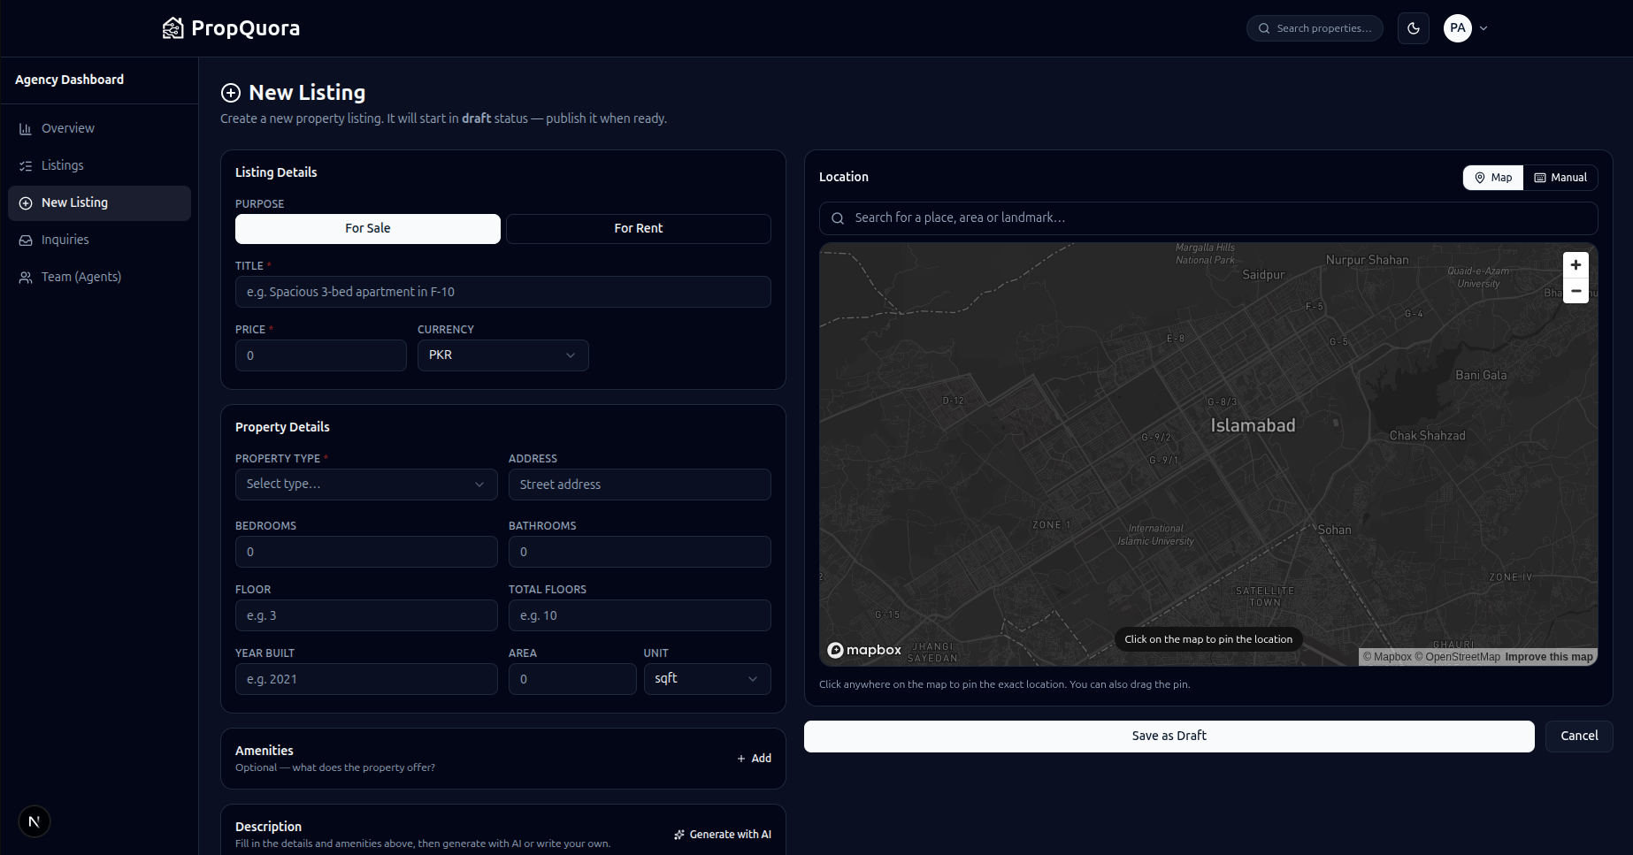Click the Street address field
1633x855 pixels.
[x=640, y=485]
